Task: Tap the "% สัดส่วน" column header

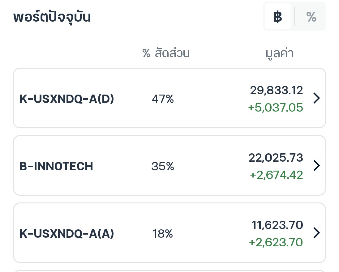Action: 166,53
